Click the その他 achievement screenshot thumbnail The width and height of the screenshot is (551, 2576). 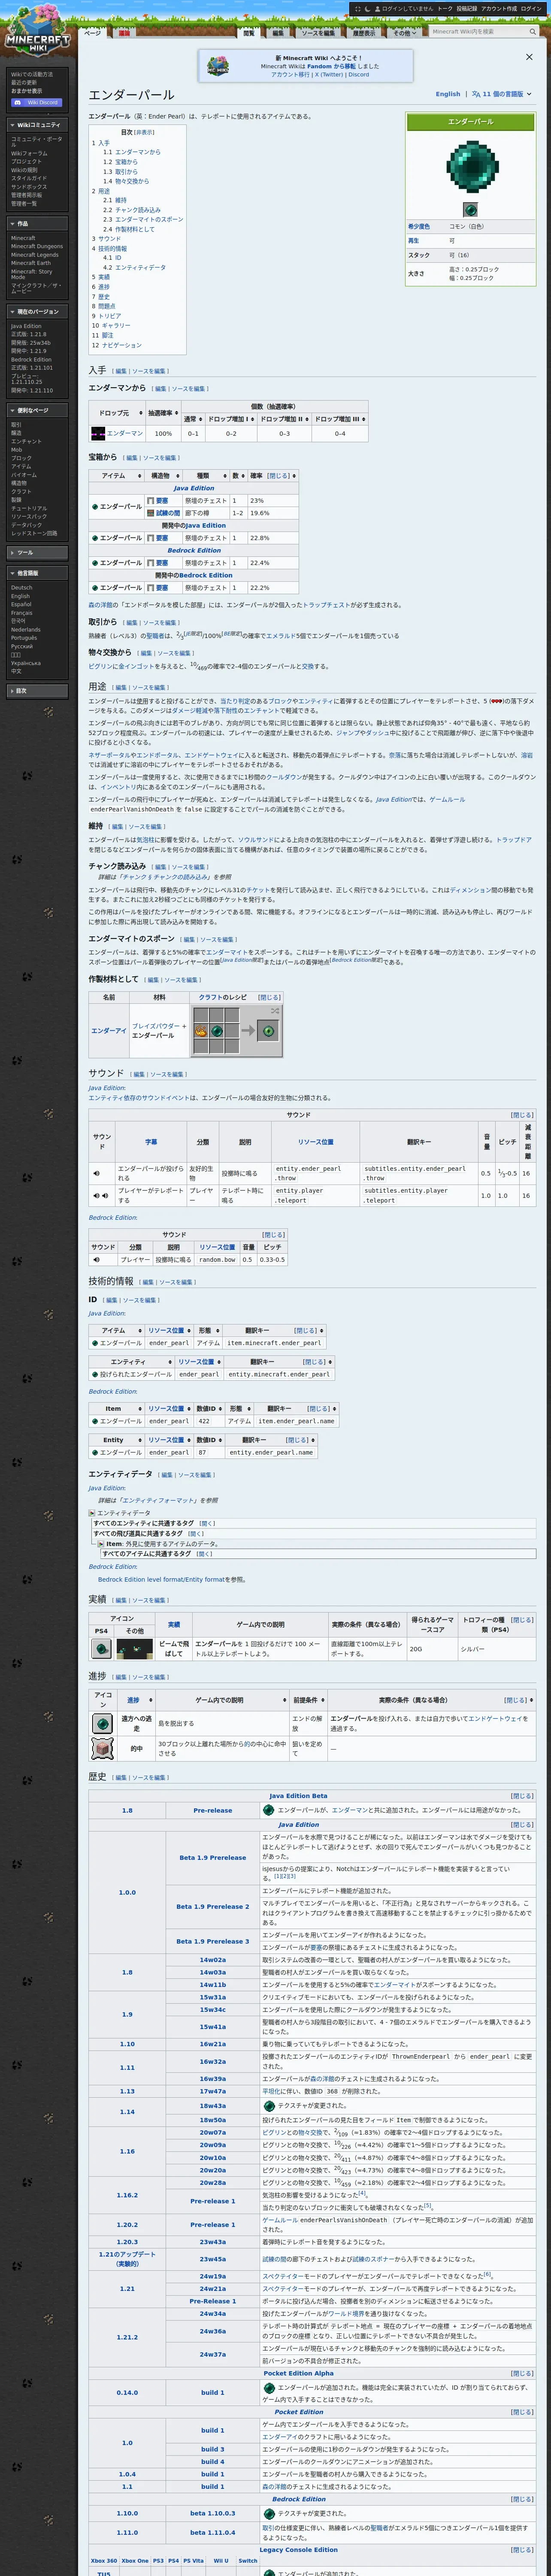(x=135, y=1649)
